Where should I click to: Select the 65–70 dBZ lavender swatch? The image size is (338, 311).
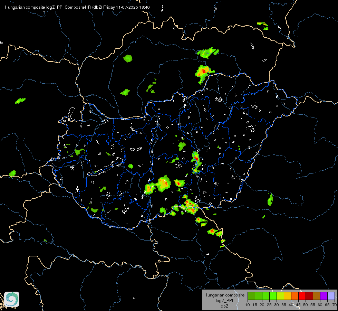tap(331, 296)
